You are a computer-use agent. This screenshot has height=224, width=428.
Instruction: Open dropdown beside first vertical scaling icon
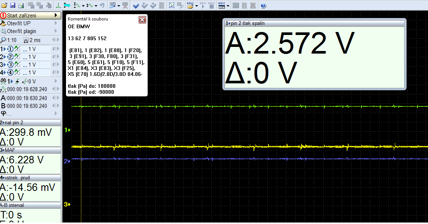click(83, 6)
